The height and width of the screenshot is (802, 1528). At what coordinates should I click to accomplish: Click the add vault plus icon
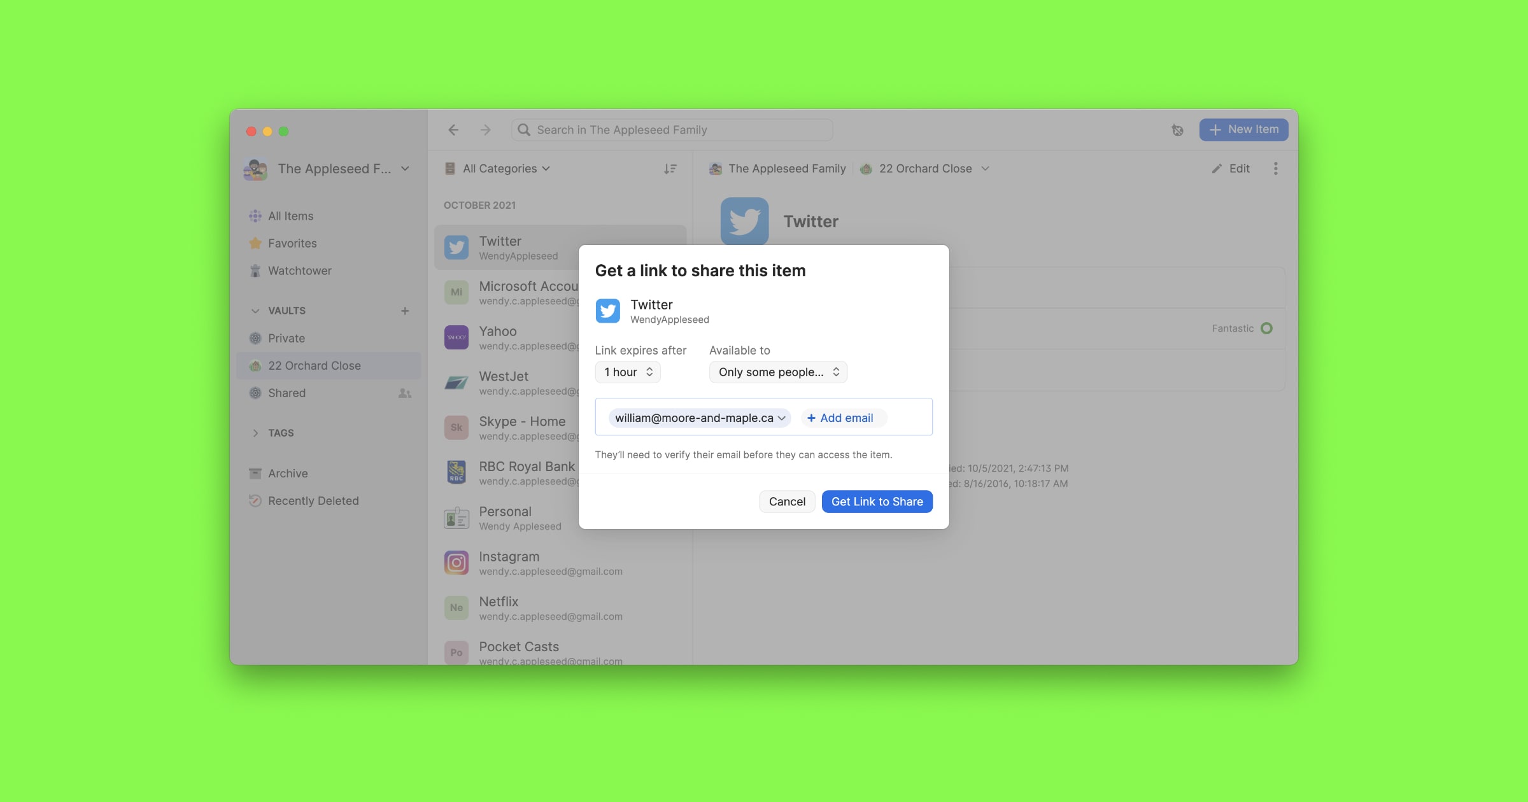point(405,311)
